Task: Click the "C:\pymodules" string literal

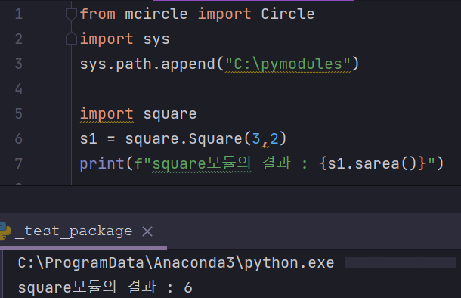Action: click(x=288, y=64)
